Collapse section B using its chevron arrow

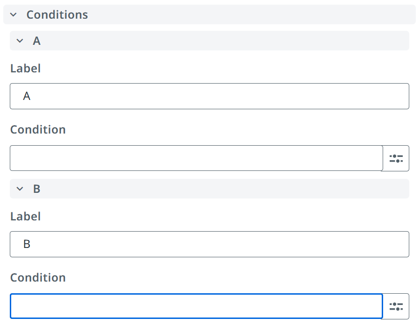click(x=20, y=189)
